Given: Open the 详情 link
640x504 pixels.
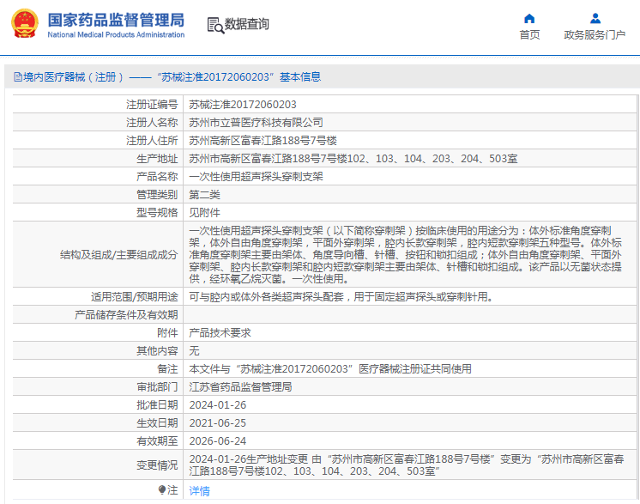Looking at the screenshot, I should coord(199,490).
